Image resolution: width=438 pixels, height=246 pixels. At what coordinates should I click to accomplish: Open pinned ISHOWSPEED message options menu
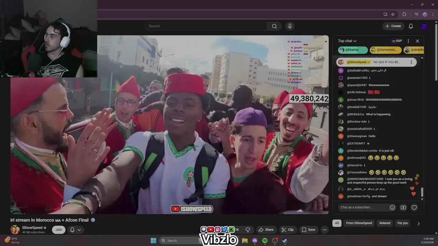click(411, 62)
